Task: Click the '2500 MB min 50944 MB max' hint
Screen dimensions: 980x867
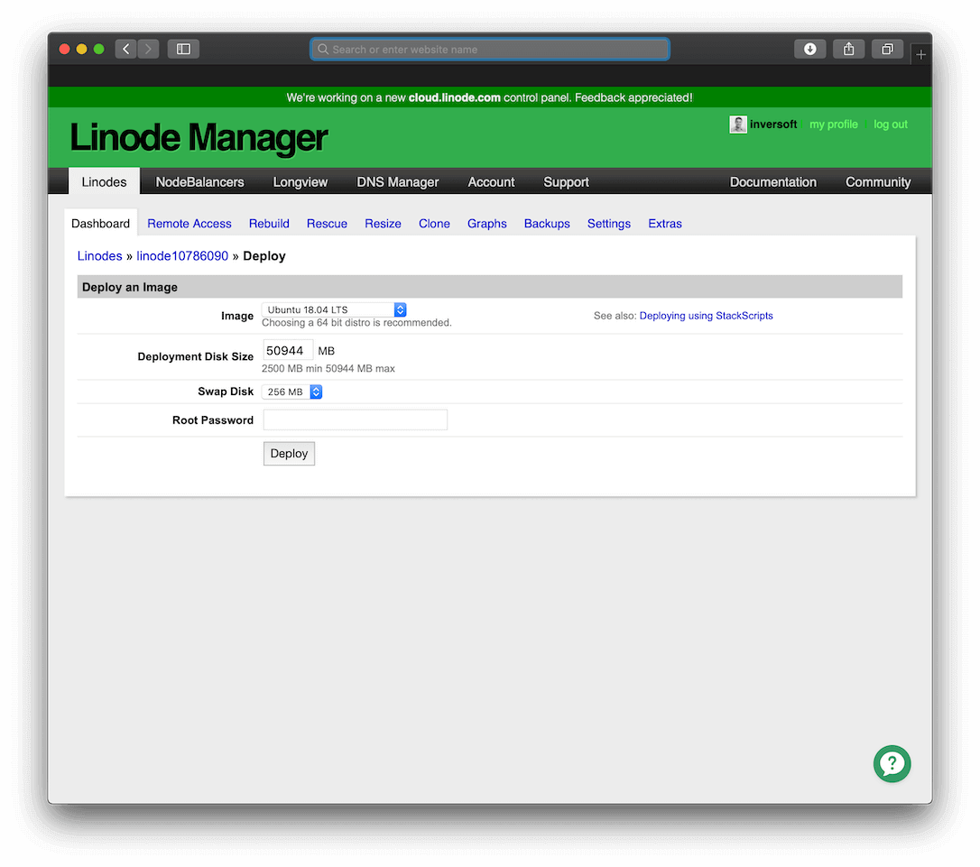Action: (328, 368)
